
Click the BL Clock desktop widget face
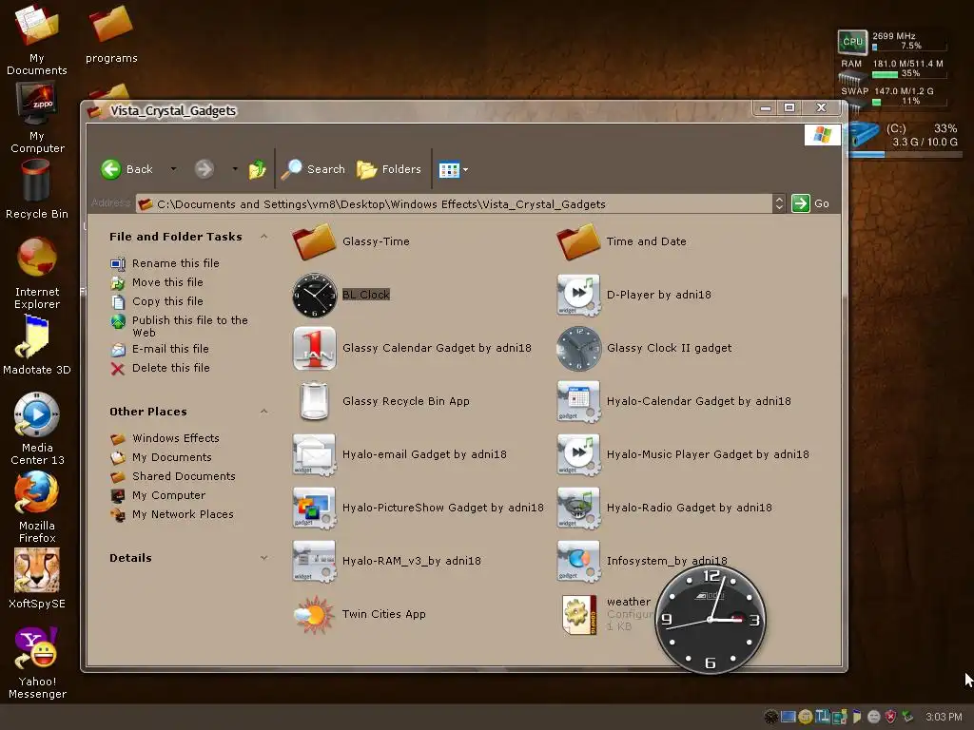pyautogui.click(x=711, y=619)
